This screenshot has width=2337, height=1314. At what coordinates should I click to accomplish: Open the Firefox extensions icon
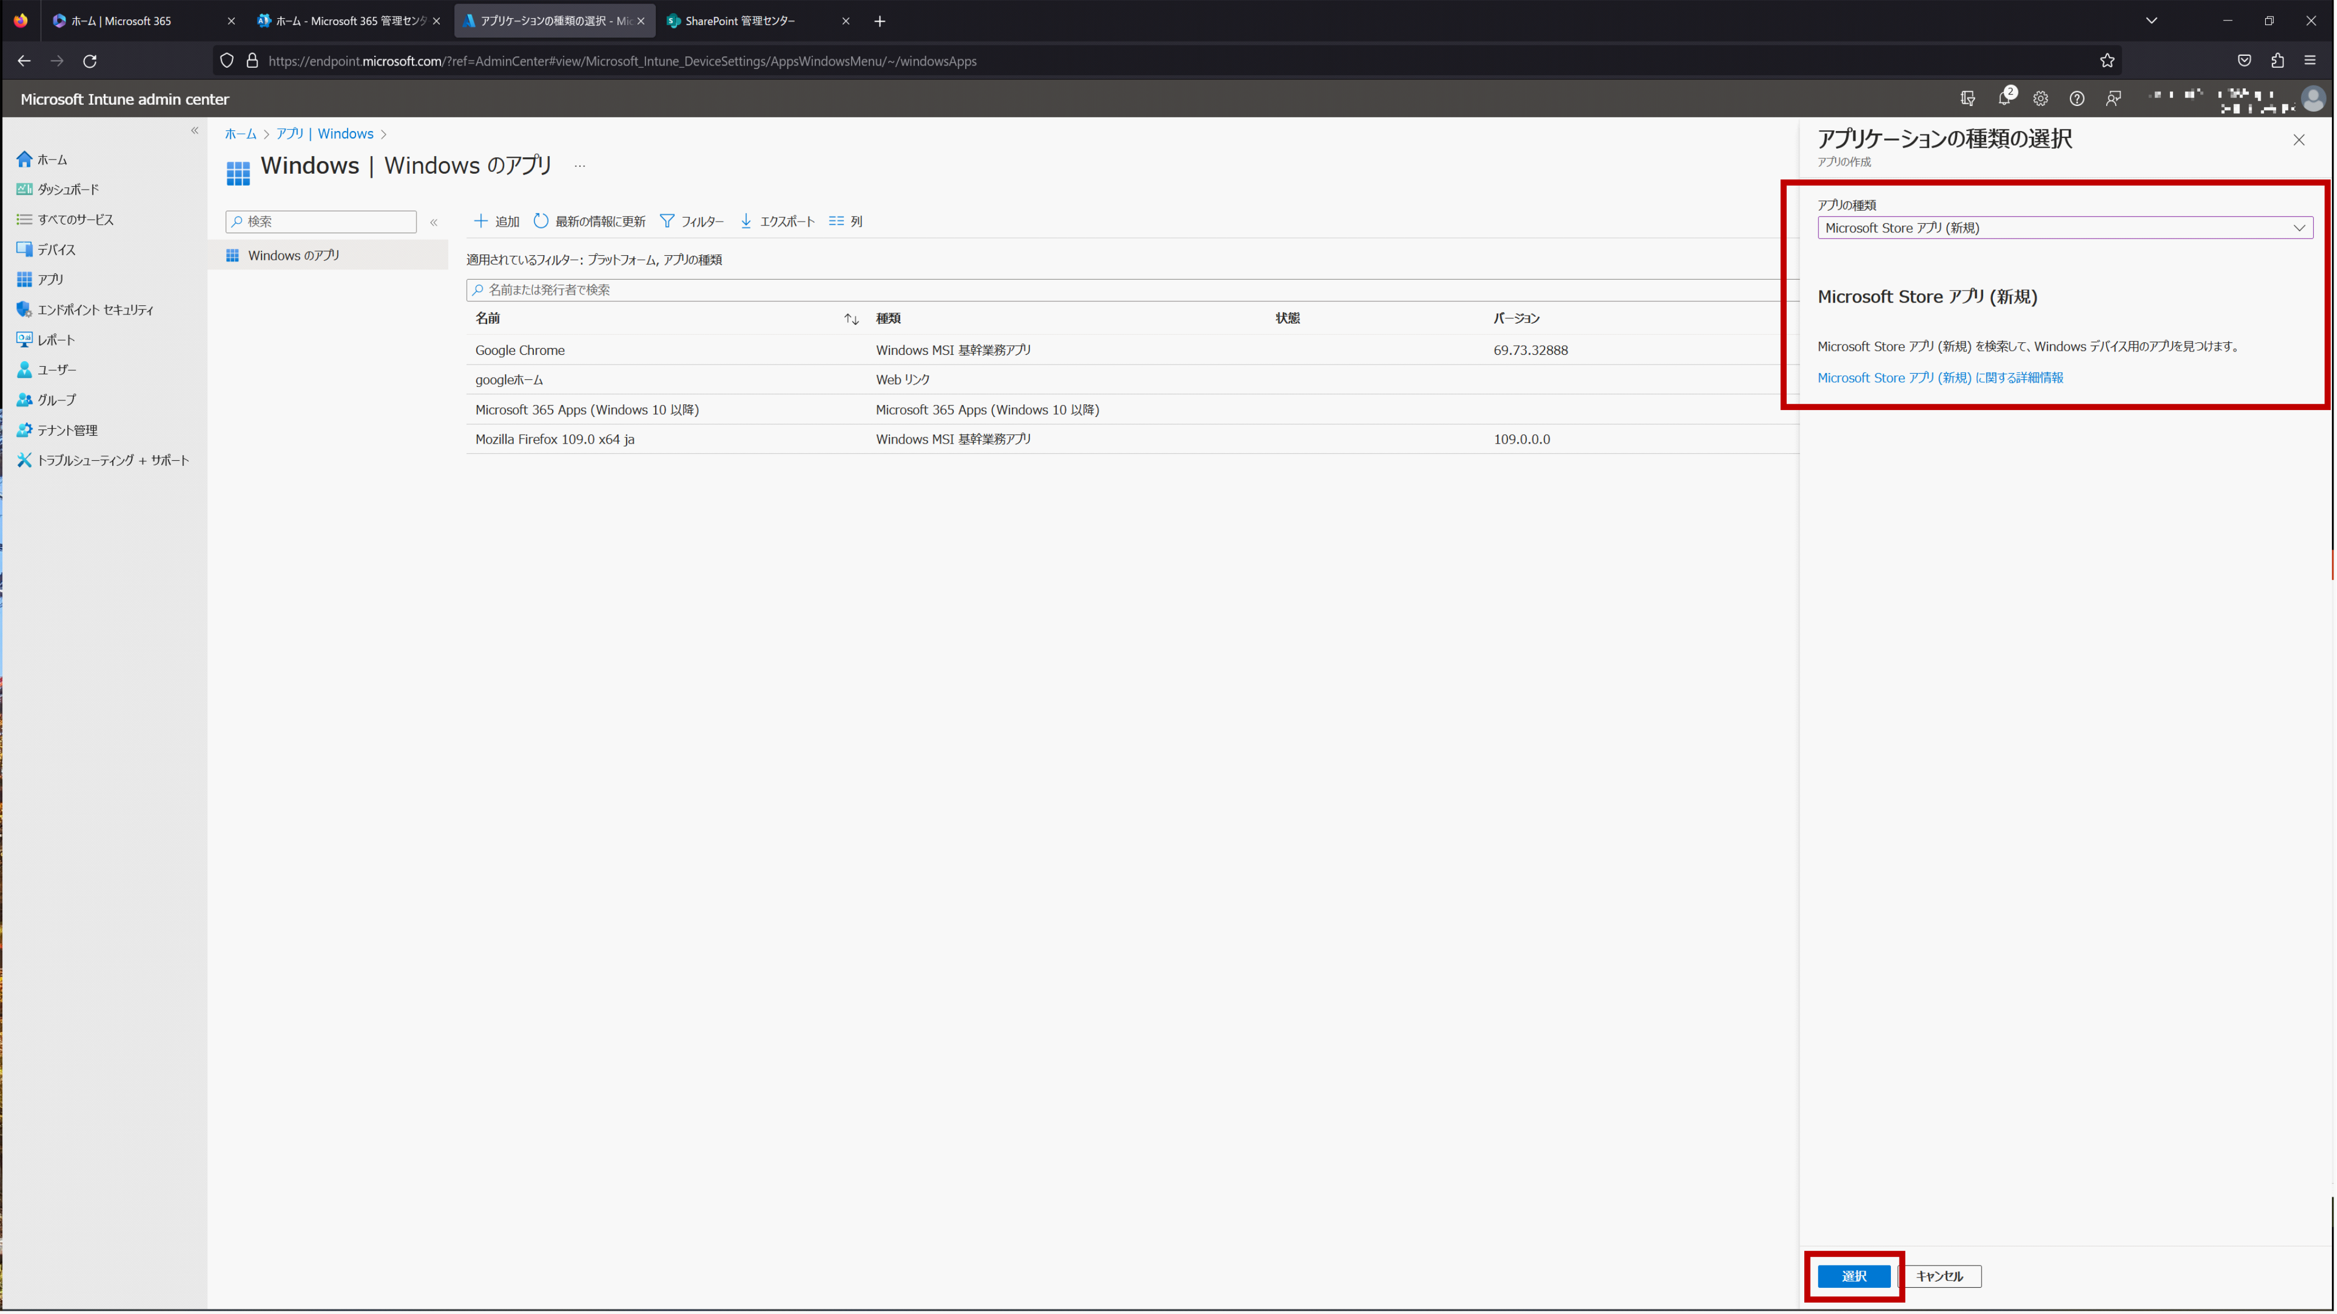[2276, 61]
